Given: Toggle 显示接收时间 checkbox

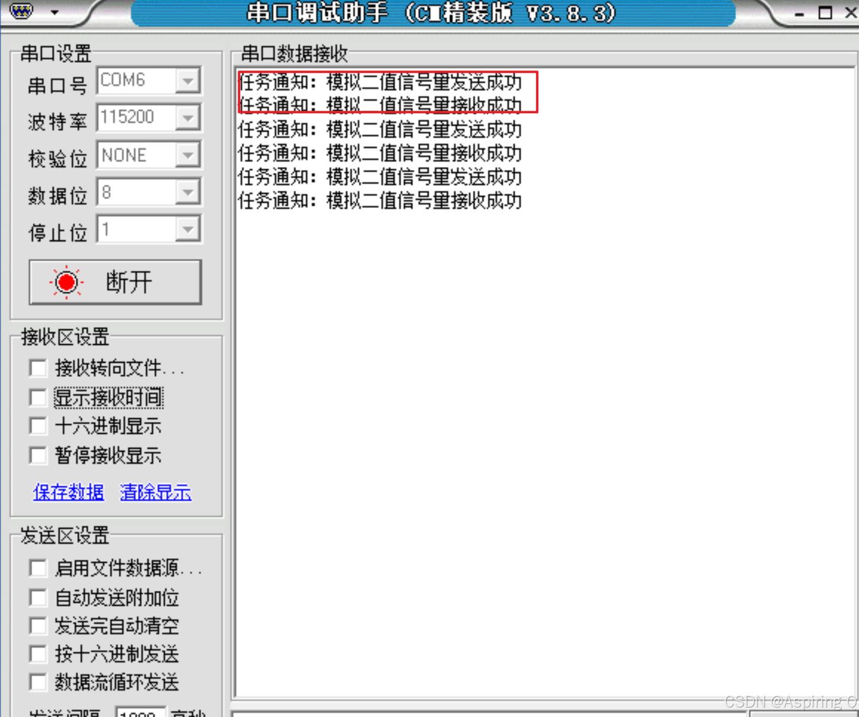Looking at the screenshot, I should click(x=38, y=397).
